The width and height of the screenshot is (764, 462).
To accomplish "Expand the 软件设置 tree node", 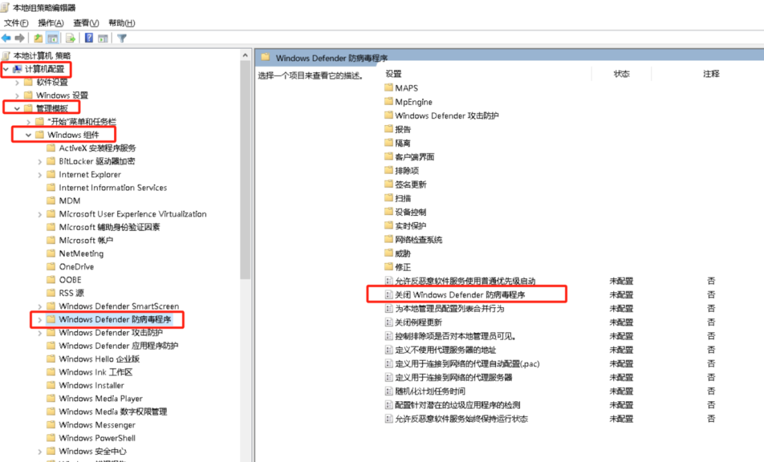I will (x=17, y=82).
